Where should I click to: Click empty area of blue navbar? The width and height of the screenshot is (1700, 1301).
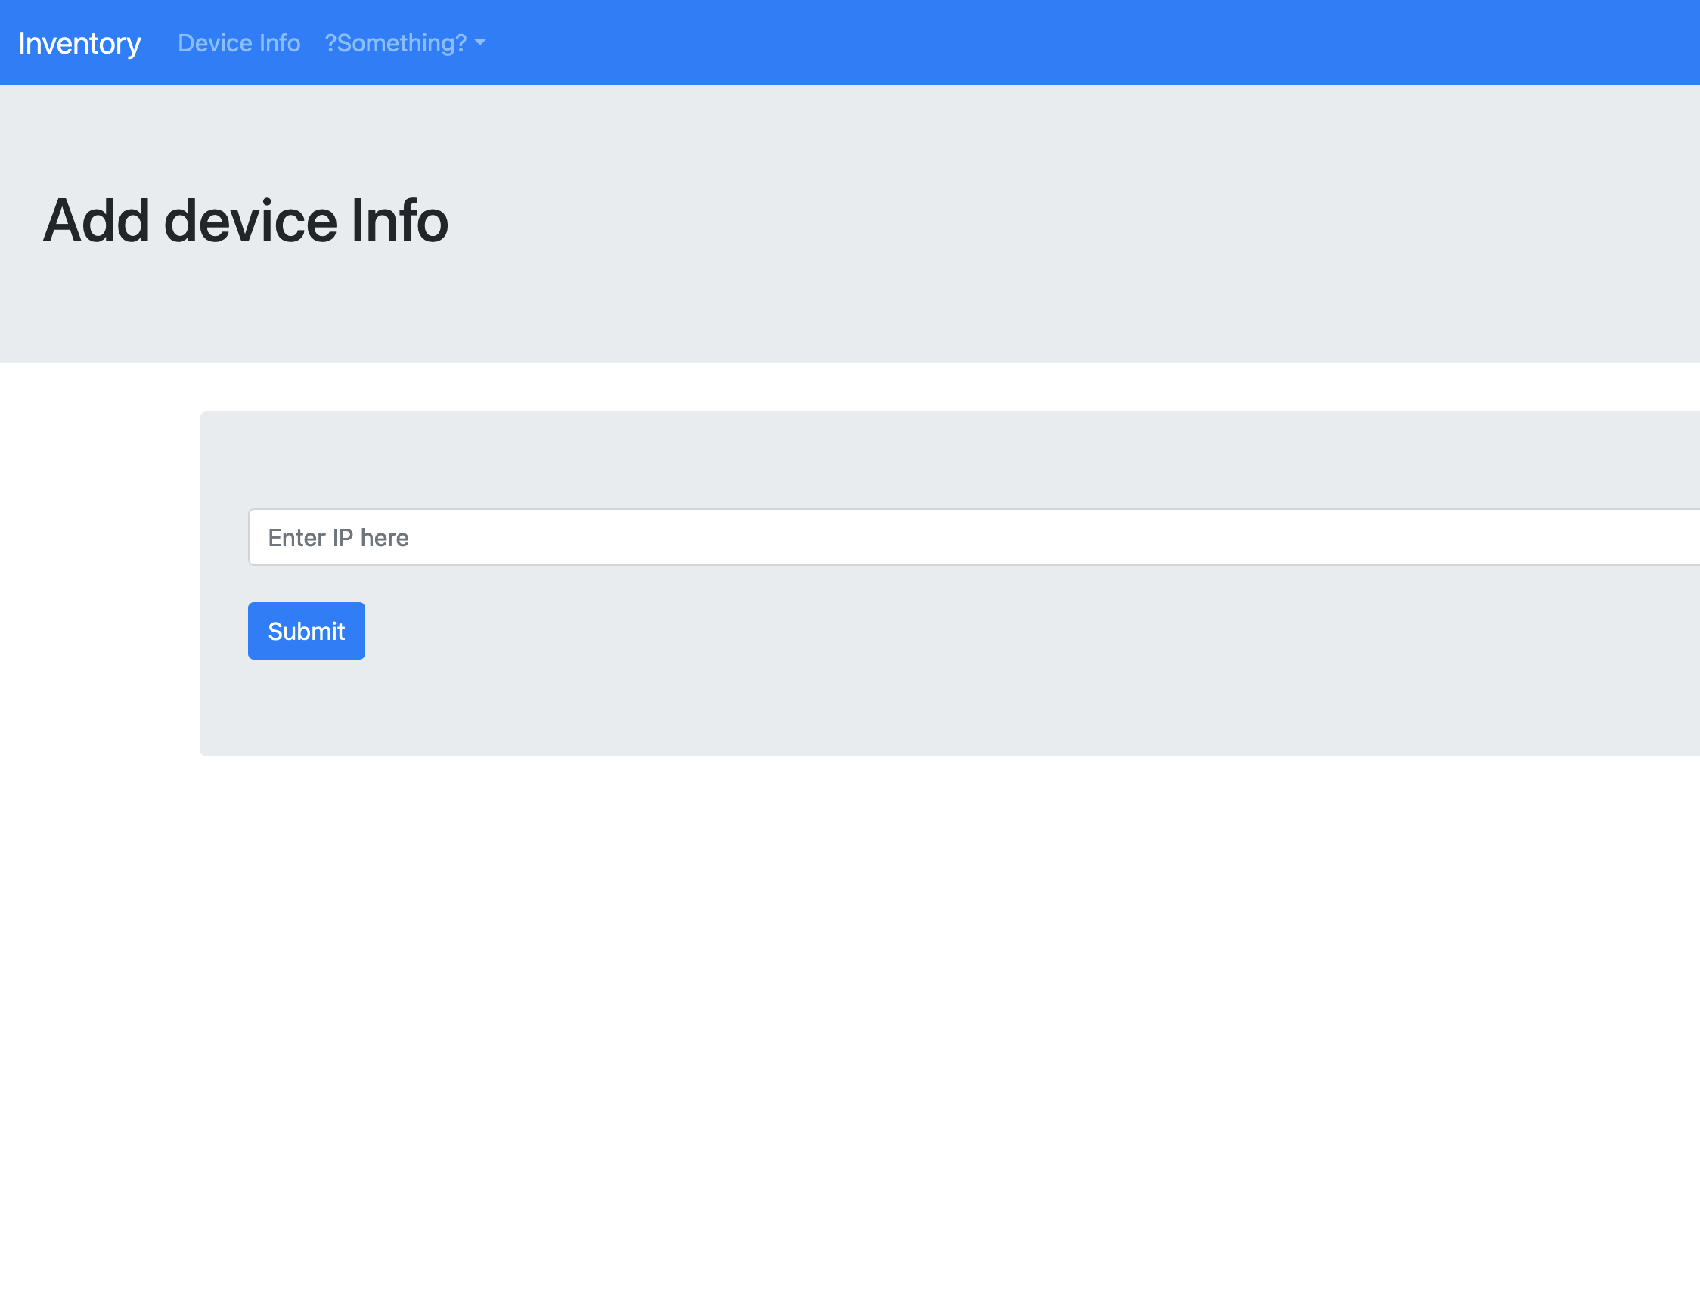click(x=1084, y=42)
